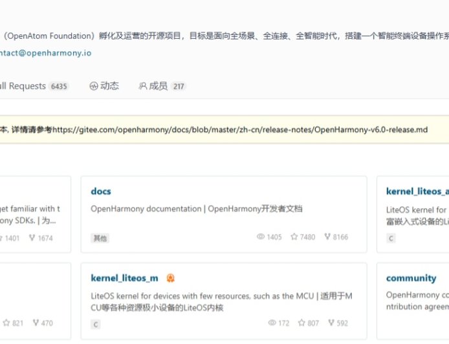This screenshot has height=344, width=449.
Task: Click the 其他 language tag on docs card
Action: tap(100, 238)
